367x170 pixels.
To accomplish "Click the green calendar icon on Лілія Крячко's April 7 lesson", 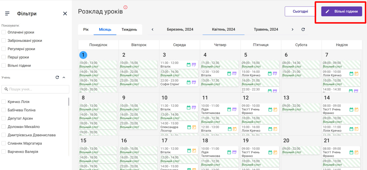I will (351, 74).
